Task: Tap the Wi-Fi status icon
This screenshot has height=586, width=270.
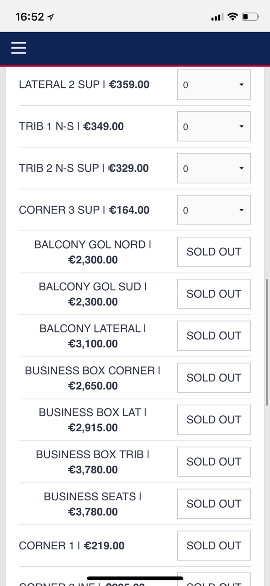Action: click(233, 17)
